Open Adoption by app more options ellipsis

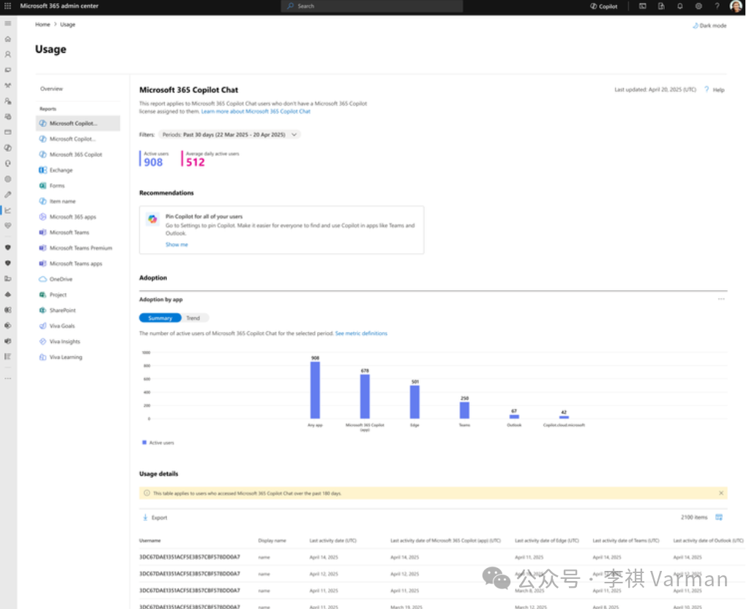[x=721, y=299]
